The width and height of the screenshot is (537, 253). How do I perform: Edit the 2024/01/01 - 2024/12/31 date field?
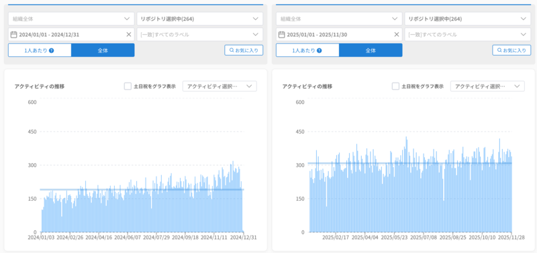(x=71, y=35)
